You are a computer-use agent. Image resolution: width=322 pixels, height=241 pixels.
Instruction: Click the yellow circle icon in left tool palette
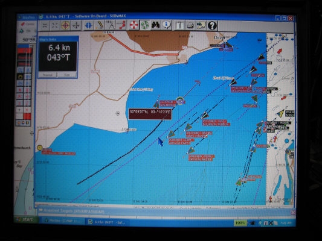coord(21,77)
